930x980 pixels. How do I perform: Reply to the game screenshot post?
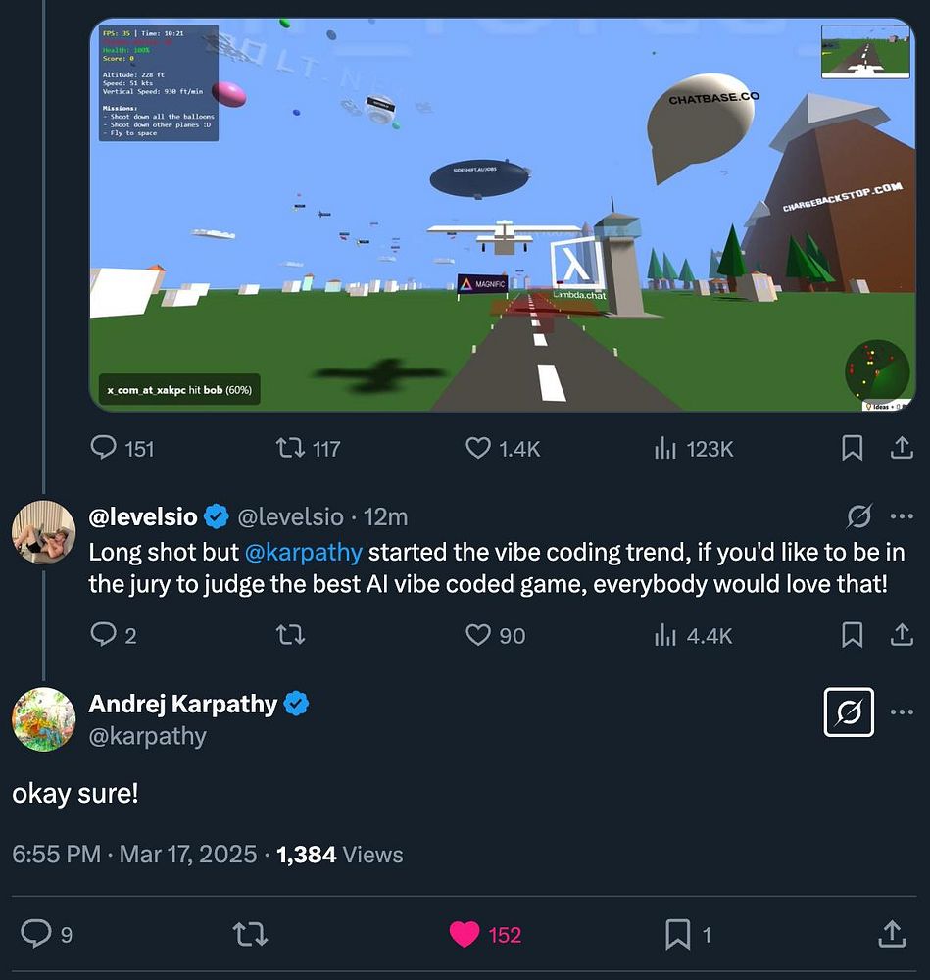104,448
